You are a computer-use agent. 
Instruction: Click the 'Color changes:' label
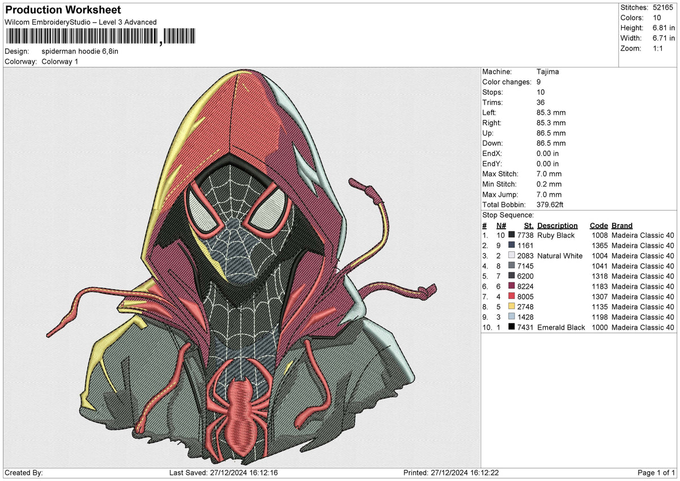click(507, 82)
